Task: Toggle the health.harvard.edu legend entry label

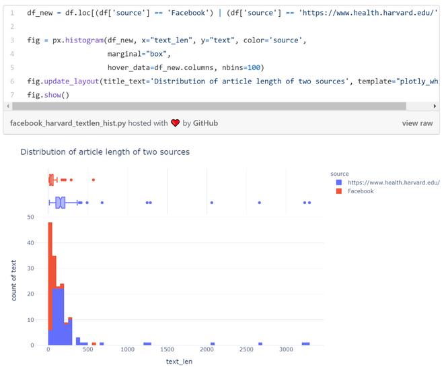Action: [x=394, y=182]
